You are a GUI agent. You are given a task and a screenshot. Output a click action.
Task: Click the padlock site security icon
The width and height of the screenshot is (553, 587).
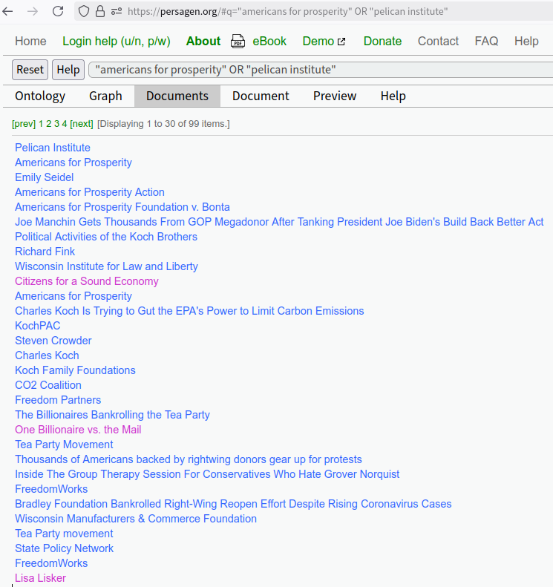(100, 11)
